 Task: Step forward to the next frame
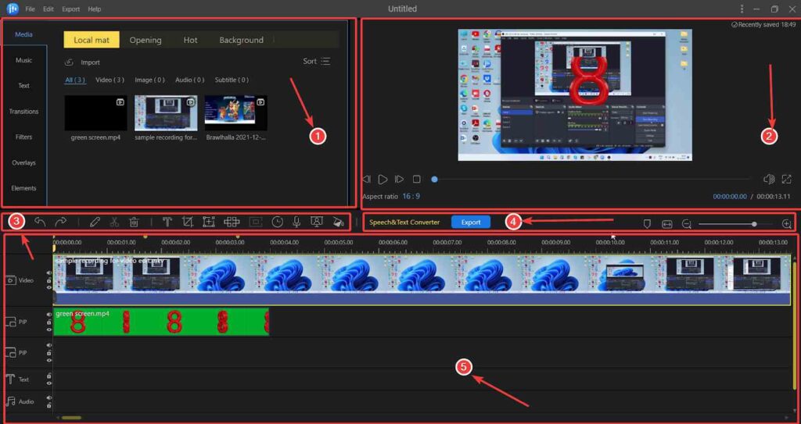[x=400, y=179]
